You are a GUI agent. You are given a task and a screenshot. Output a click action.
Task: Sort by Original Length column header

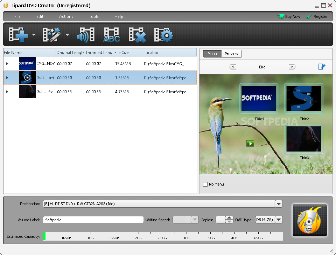(x=70, y=52)
